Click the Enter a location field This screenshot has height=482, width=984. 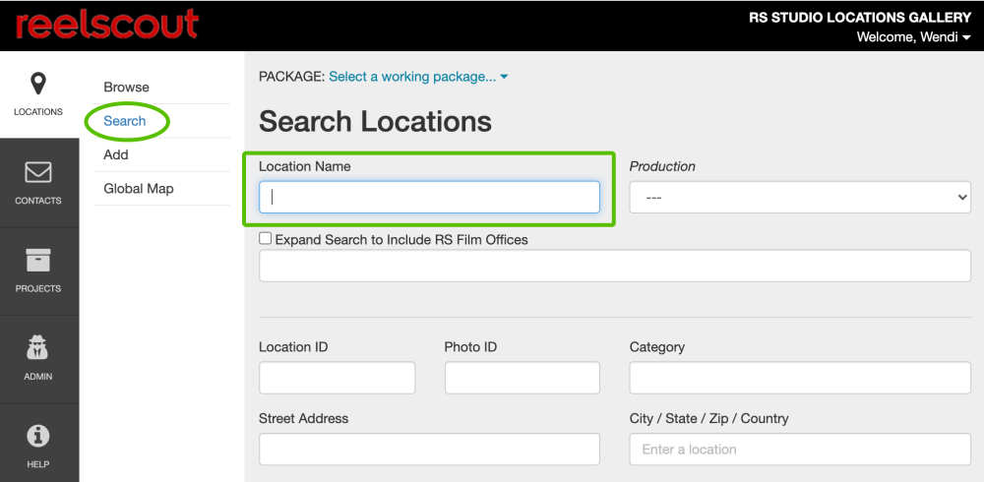tap(800, 450)
